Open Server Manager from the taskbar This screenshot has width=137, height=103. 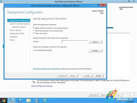pos(11,100)
